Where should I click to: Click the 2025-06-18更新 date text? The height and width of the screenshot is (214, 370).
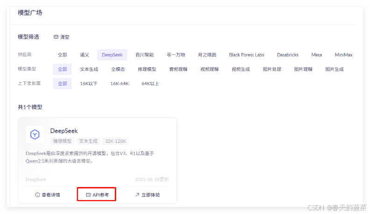pyautogui.click(x=152, y=180)
